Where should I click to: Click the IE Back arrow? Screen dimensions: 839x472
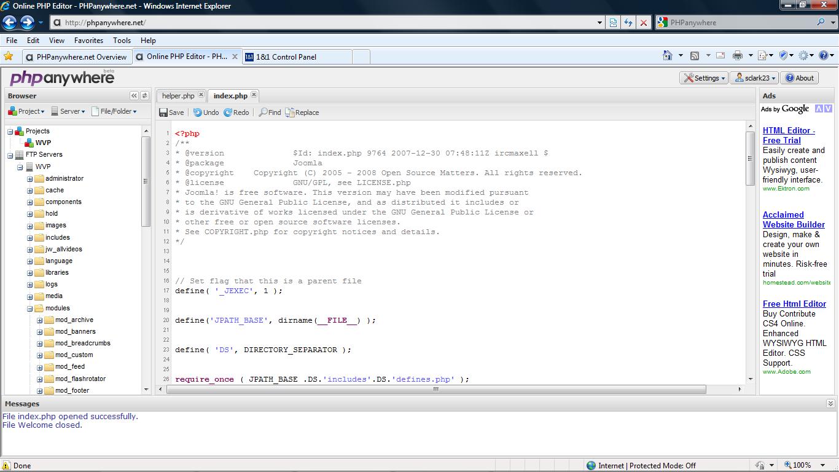pyautogui.click(x=9, y=23)
